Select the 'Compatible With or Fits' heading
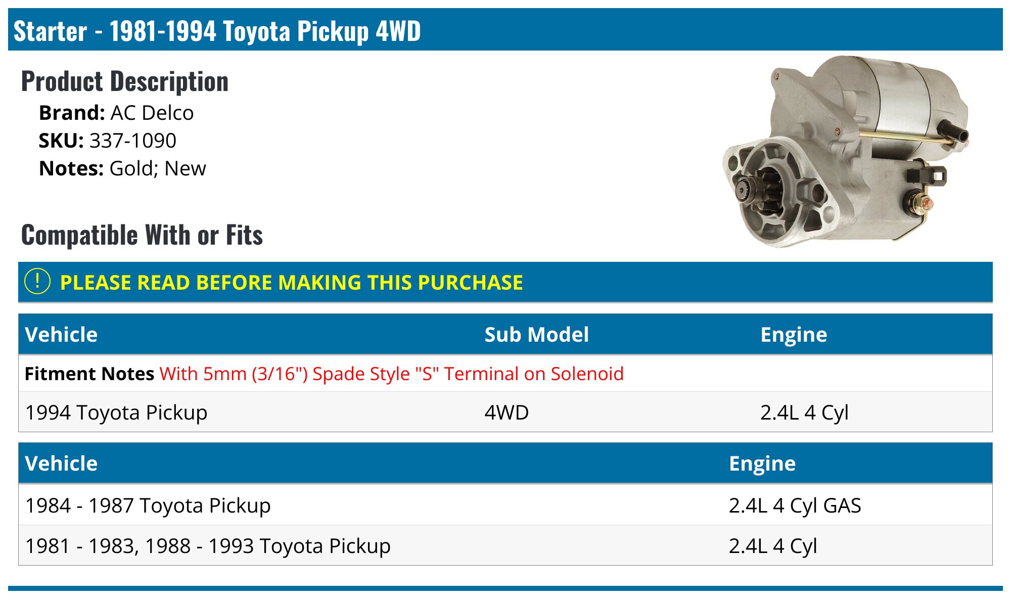Screen dimensions: 1011x599 coord(142,235)
